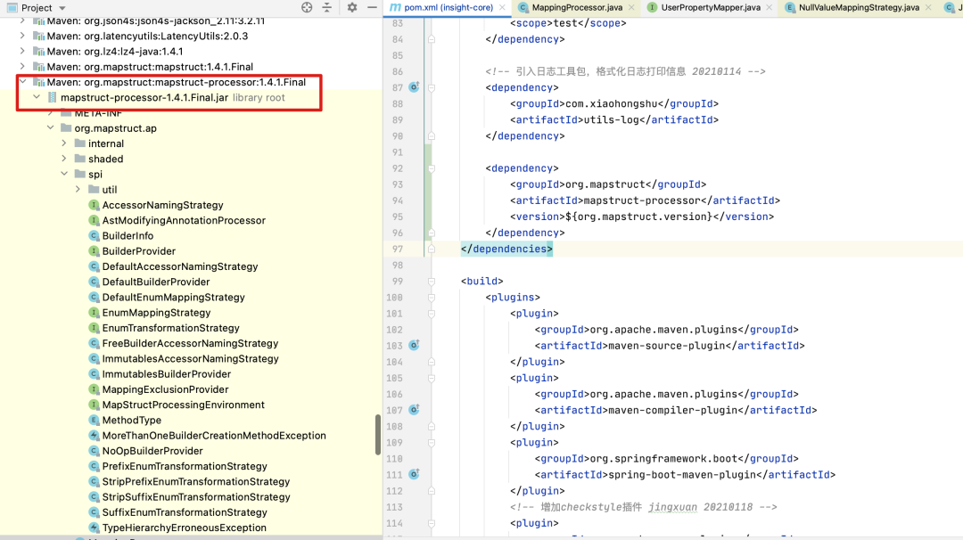Collapse the org.mapstruct.ap package node
The height and width of the screenshot is (540, 963).
[50, 127]
